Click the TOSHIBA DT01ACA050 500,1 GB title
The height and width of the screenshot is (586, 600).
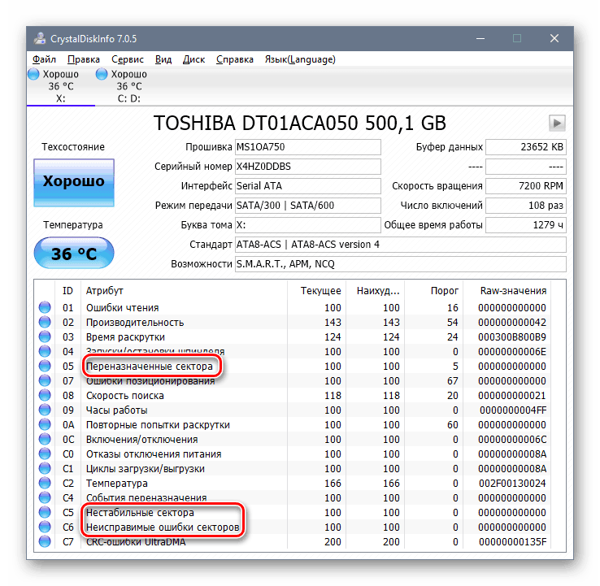pyautogui.click(x=300, y=124)
